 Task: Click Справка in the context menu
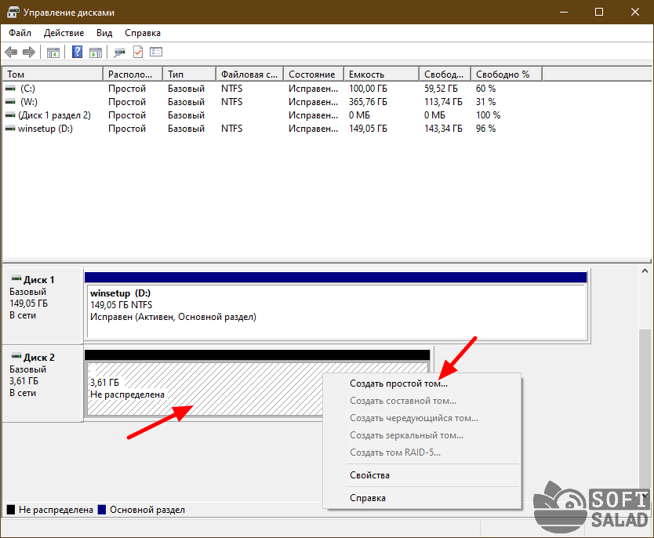pyautogui.click(x=367, y=498)
